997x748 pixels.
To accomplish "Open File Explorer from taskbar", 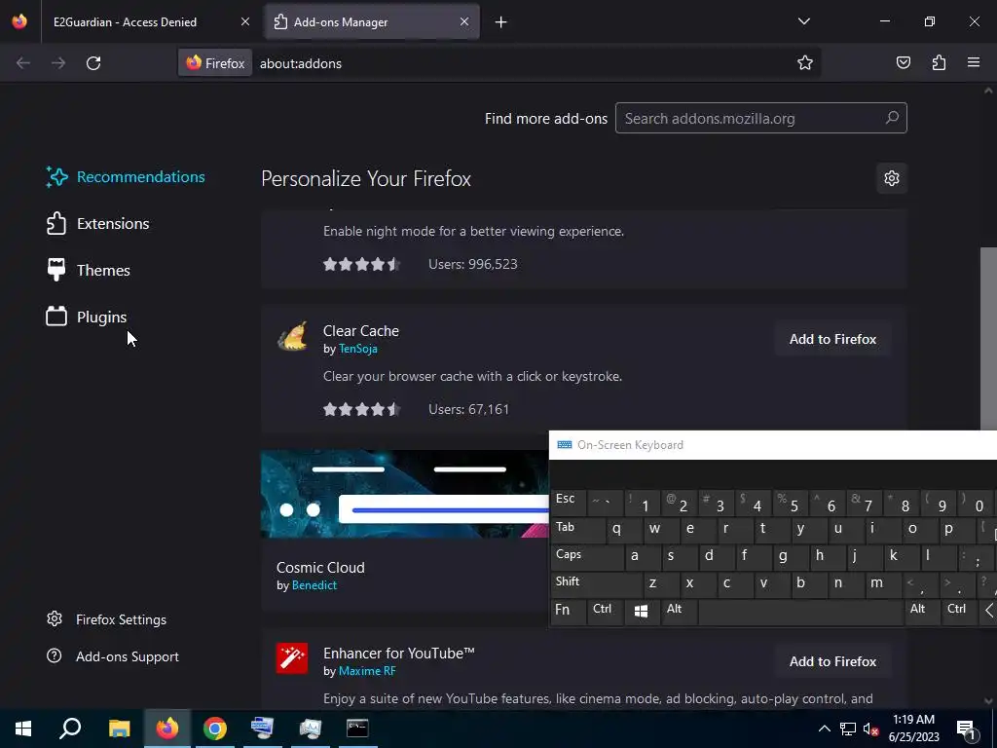I will [x=119, y=729].
